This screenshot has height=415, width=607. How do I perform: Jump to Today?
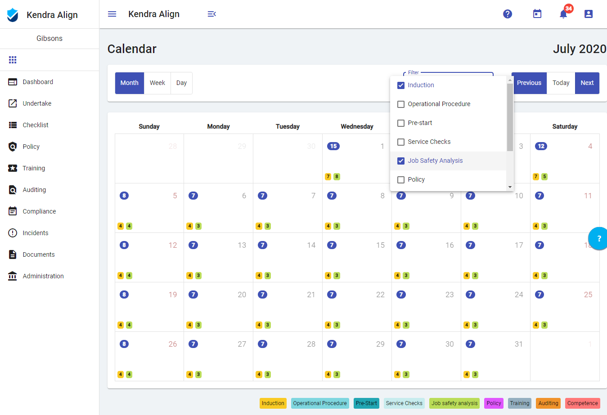click(x=561, y=83)
